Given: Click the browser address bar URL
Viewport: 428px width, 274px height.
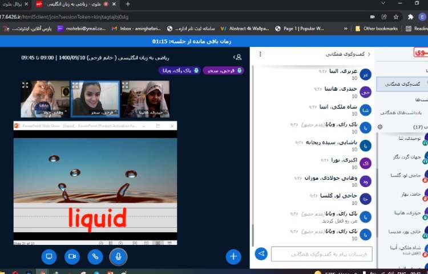Looking at the screenshot, I should click(x=64, y=17).
